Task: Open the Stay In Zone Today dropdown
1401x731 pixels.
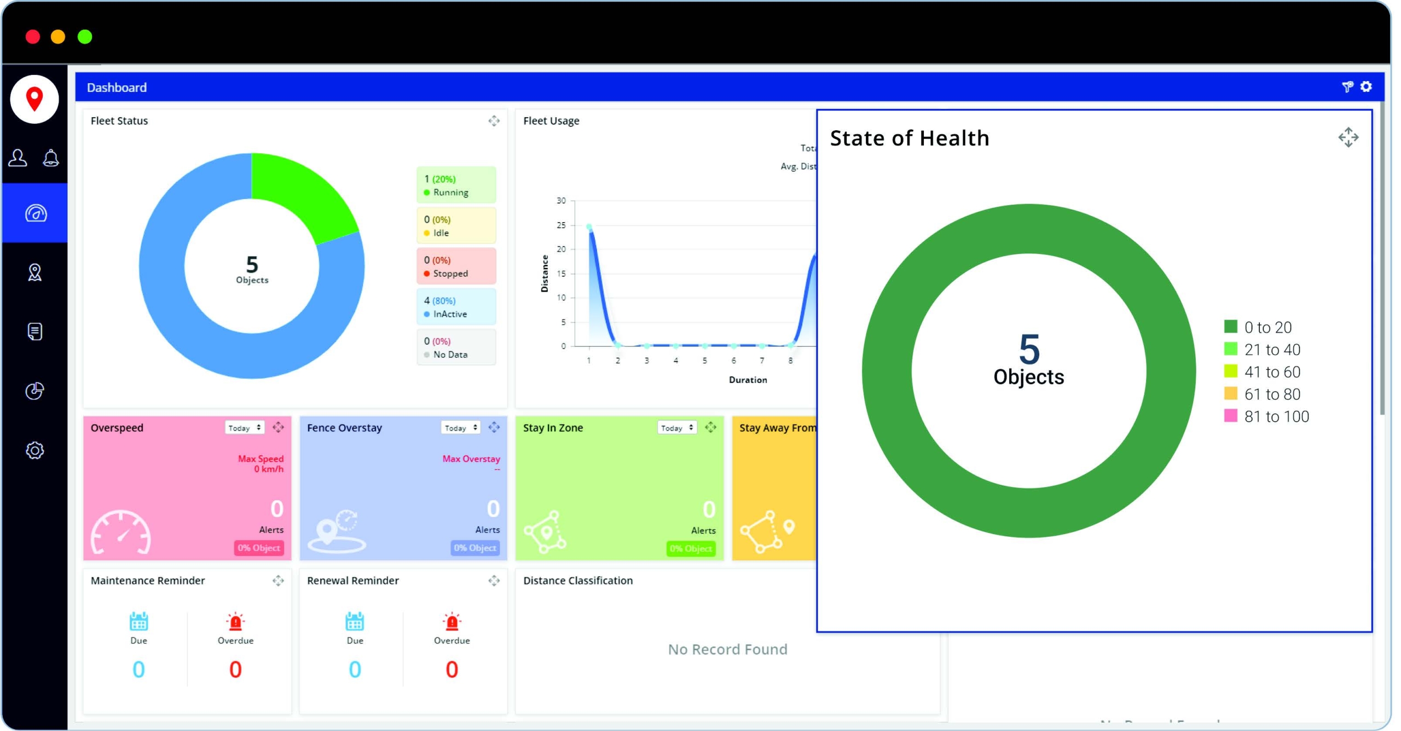Action: point(677,428)
